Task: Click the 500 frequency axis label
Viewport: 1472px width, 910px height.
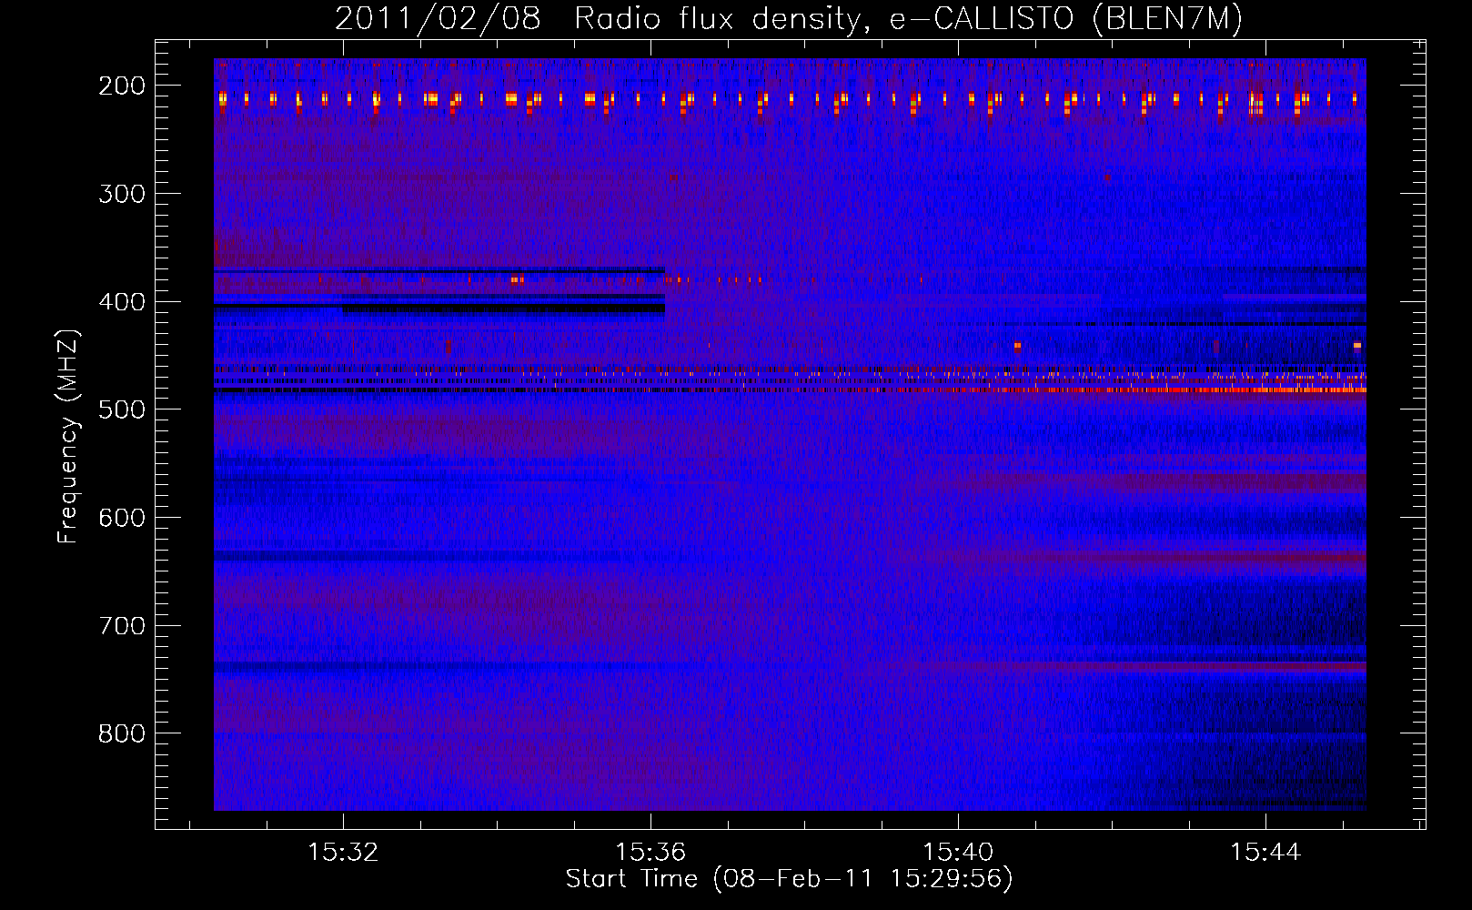Action: click(x=121, y=409)
